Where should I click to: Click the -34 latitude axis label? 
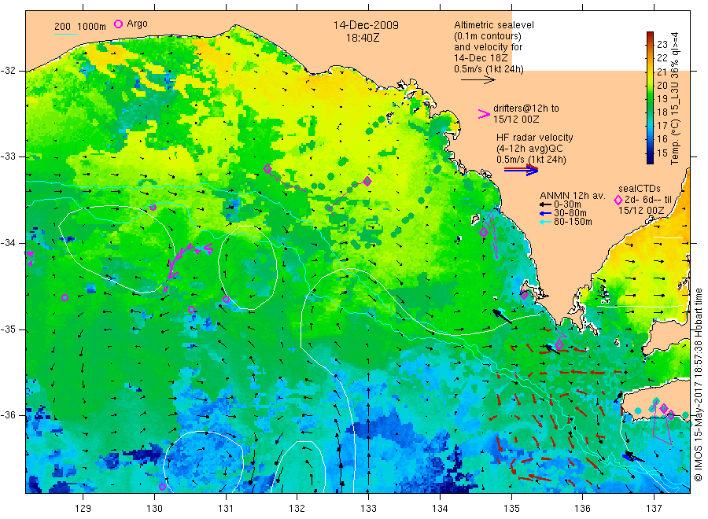coord(8,243)
